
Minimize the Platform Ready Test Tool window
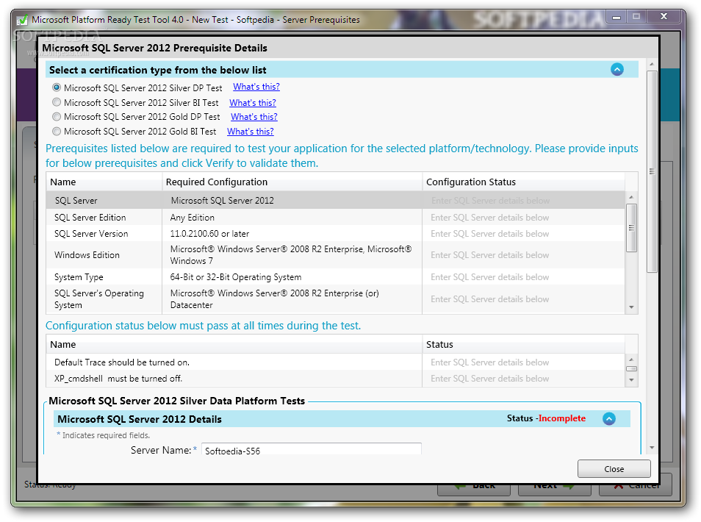616,17
